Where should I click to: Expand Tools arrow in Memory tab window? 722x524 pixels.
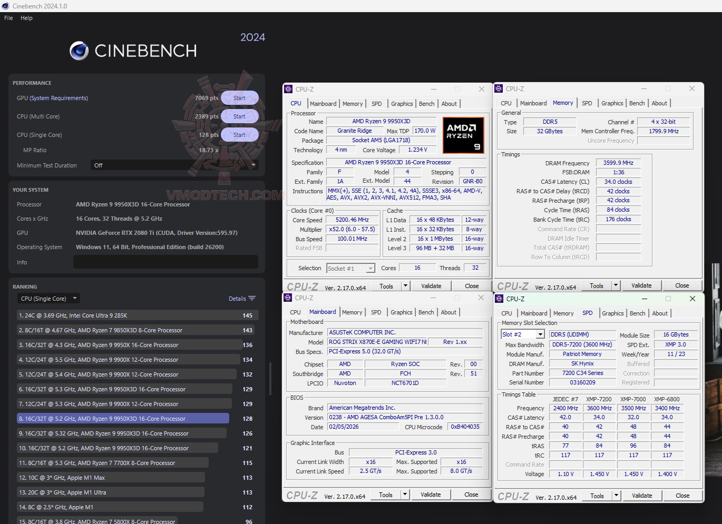pos(616,285)
